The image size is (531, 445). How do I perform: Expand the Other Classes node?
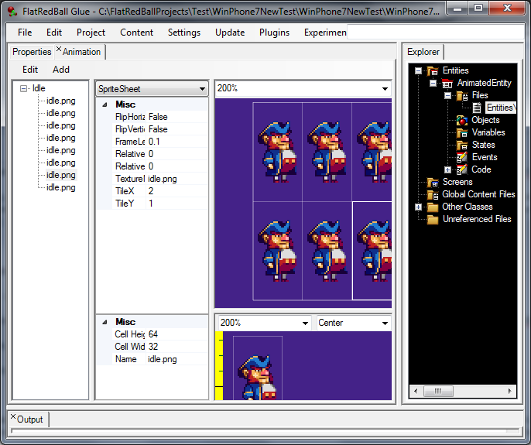coord(419,207)
